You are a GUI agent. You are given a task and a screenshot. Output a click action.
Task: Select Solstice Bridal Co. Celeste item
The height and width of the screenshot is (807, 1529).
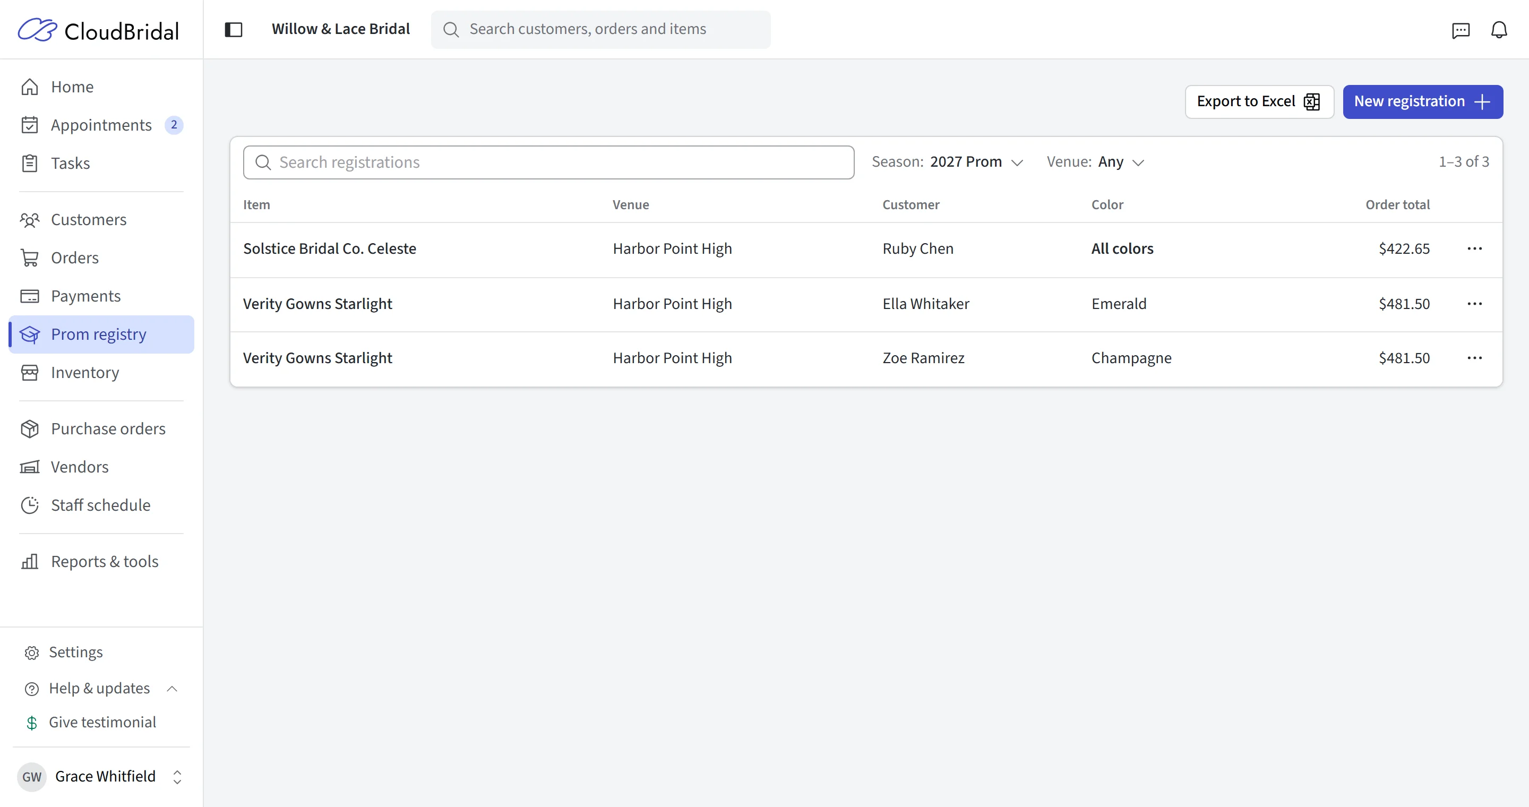click(x=329, y=248)
